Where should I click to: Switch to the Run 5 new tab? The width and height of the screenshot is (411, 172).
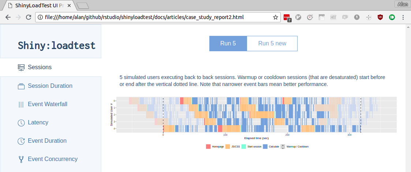272,44
